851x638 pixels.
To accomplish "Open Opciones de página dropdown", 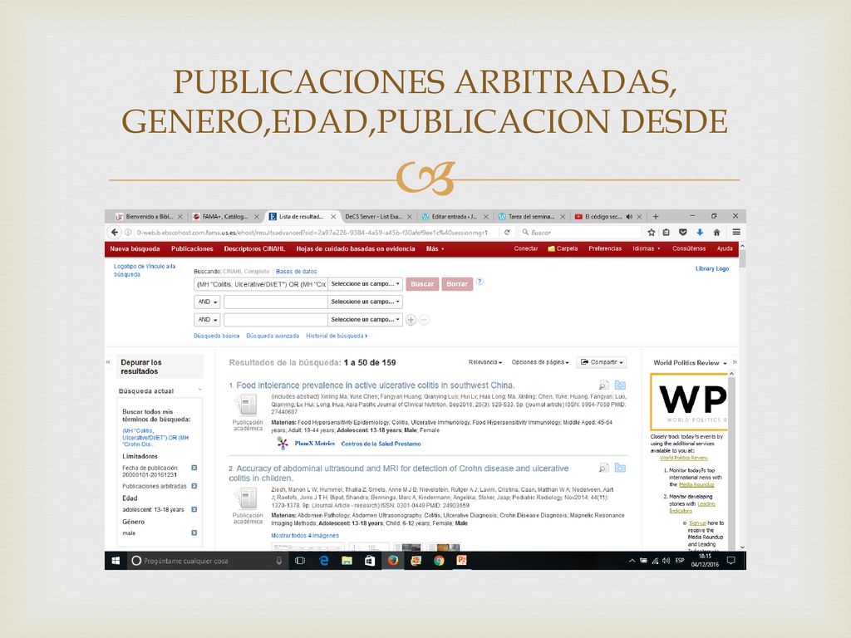I will 540,362.
